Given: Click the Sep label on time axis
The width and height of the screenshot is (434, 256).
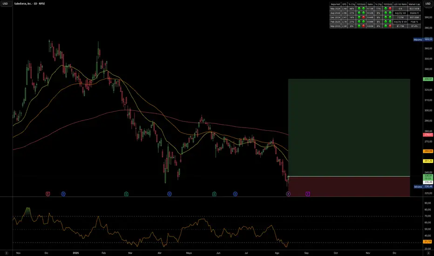Looking at the screenshot, I should [x=306, y=253].
